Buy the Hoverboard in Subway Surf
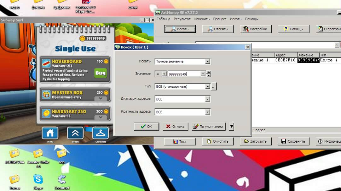Image resolution: width=341 pixels, height=191 pixels. 101,73
